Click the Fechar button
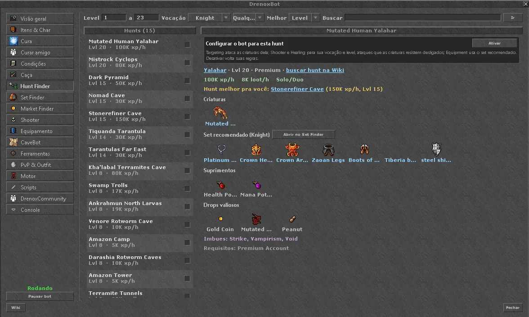This screenshot has height=317, width=529. coord(512,308)
